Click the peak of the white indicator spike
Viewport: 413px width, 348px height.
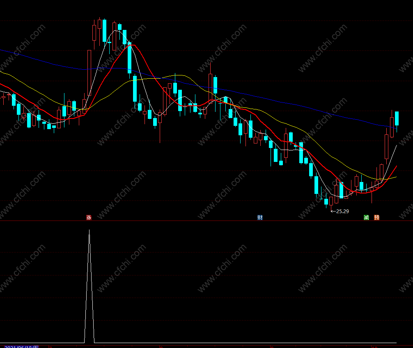click(x=89, y=230)
